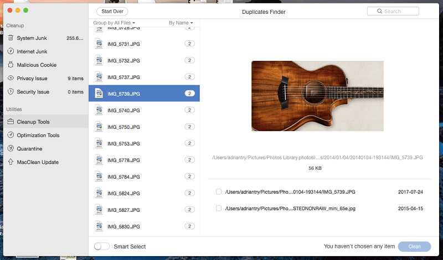Open Quarantine in sidebar
Screen dimensions: 443x260
(x=46, y=148)
